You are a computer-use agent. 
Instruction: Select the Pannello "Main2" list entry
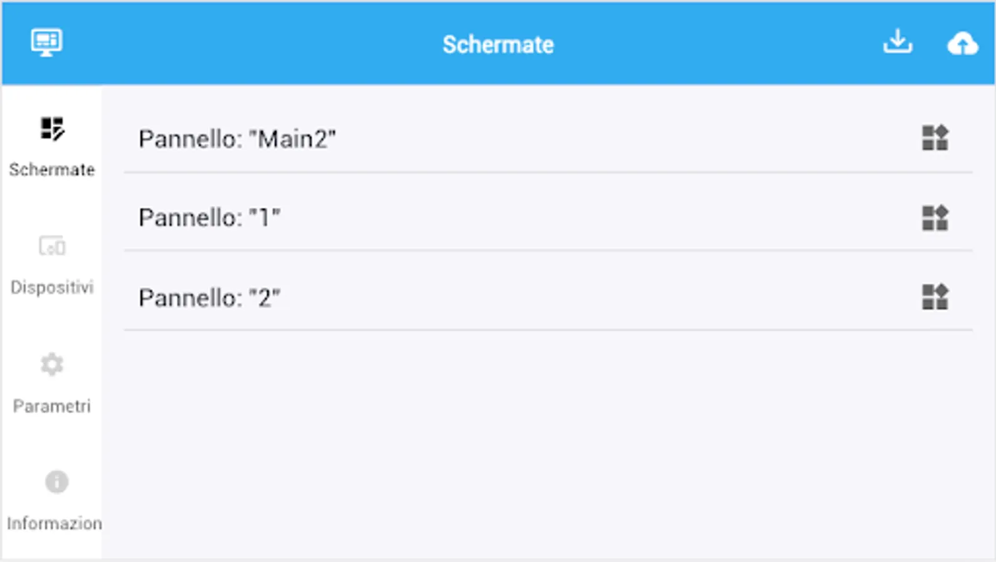[x=237, y=139]
